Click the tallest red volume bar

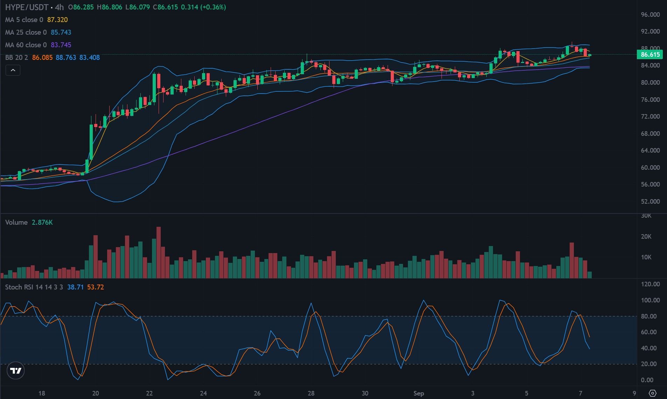pyautogui.click(x=159, y=252)
